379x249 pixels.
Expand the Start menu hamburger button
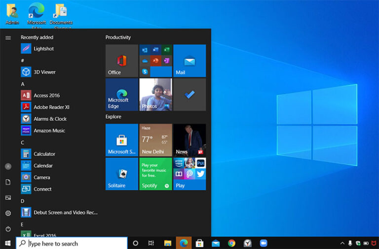[x=8, y=38]
